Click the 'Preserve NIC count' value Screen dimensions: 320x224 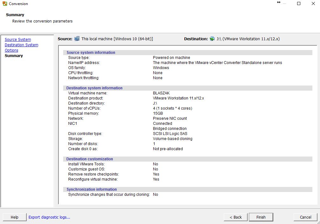click(170, 118)
